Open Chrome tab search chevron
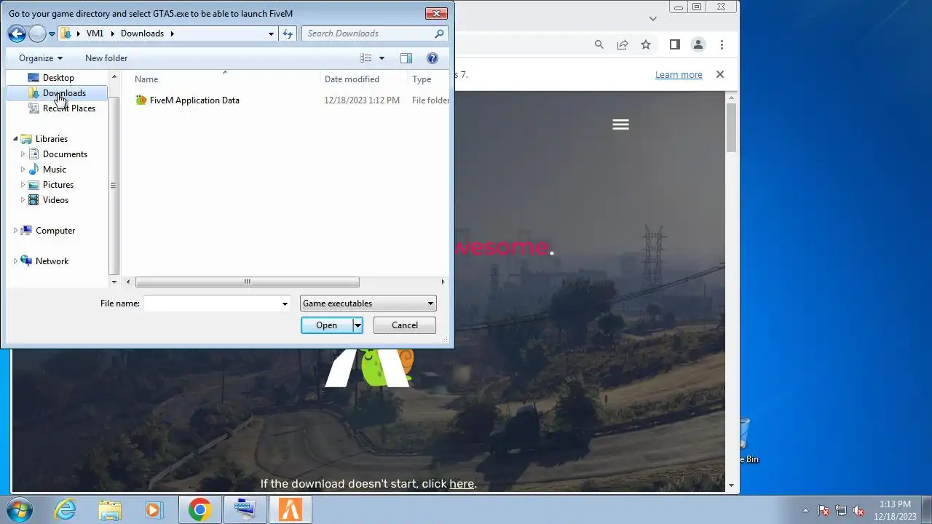The height and width of the screenshot is (524, 932). pyautogui.click(x=653, y=19)
